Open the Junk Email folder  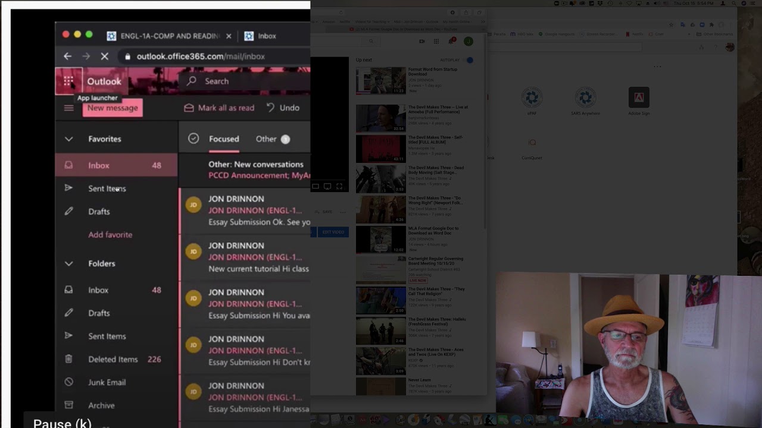pos(117,382)
